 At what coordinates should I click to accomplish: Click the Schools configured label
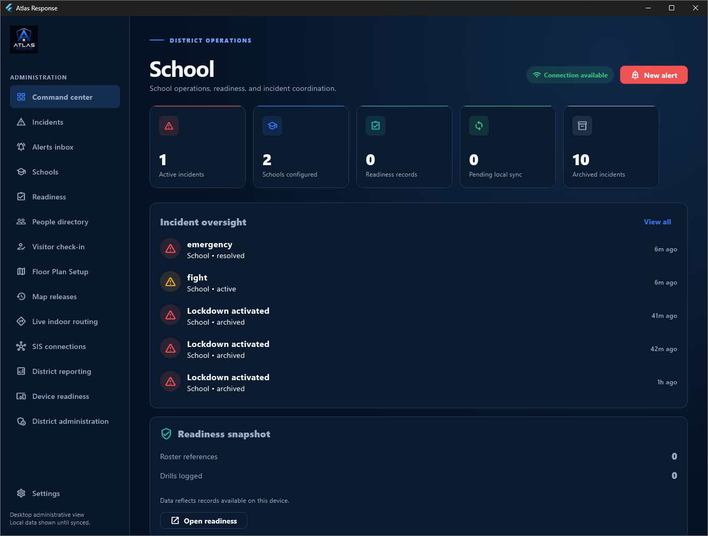pyautogui.click(x=290, y=175)
